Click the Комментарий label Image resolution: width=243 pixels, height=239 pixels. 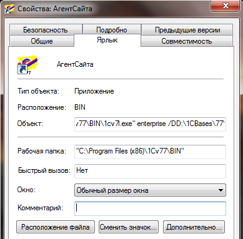coord(40,208)
